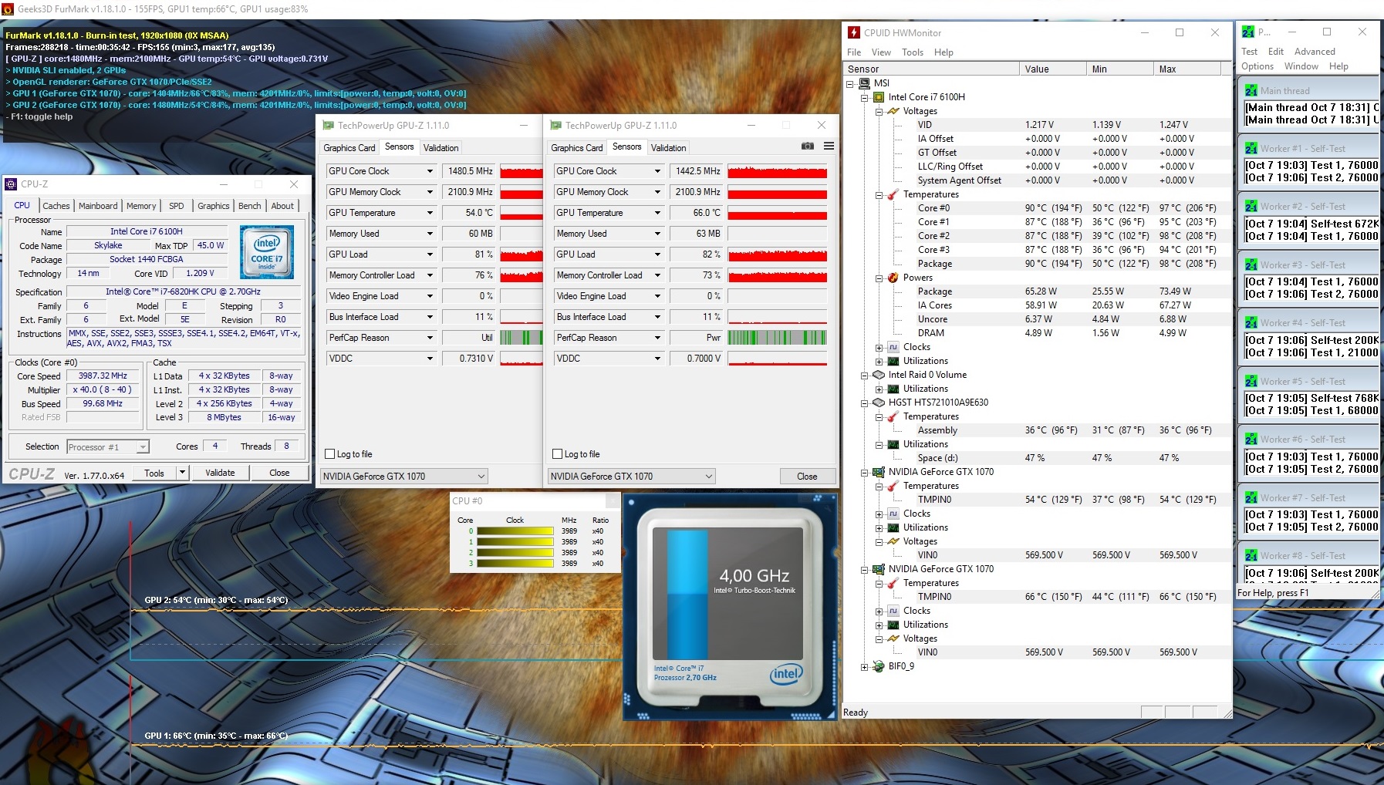Click the GPU Load graph in right GPU-Z
The width and height of the screenshot is (1384, 785).
click(x=778, y=254)
